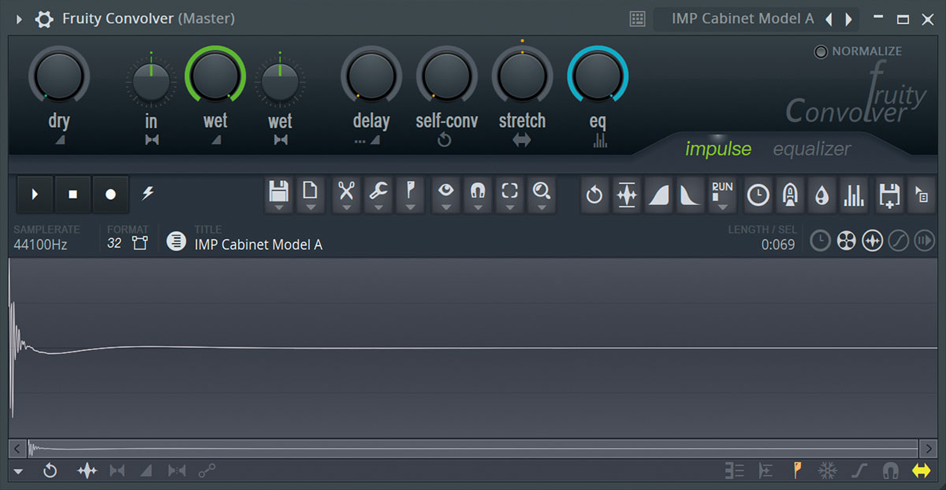This screenshot has width=946, height=490.
Task: Click the select-all brackets icon
Action: point(510,190)
